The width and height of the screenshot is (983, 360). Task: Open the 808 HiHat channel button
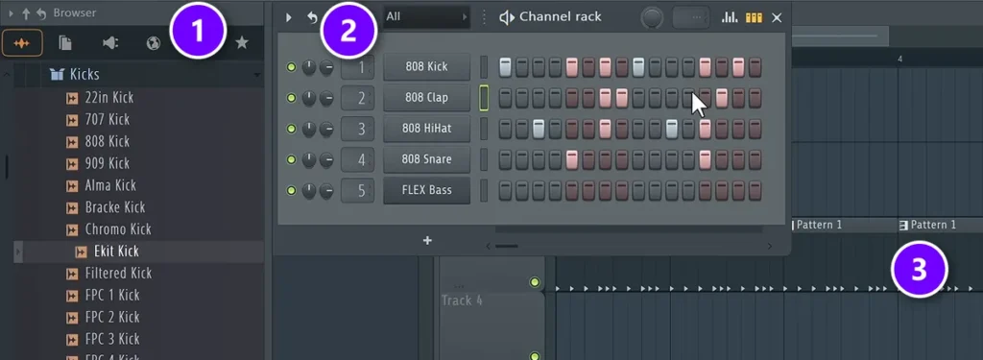tap(427, 130)
